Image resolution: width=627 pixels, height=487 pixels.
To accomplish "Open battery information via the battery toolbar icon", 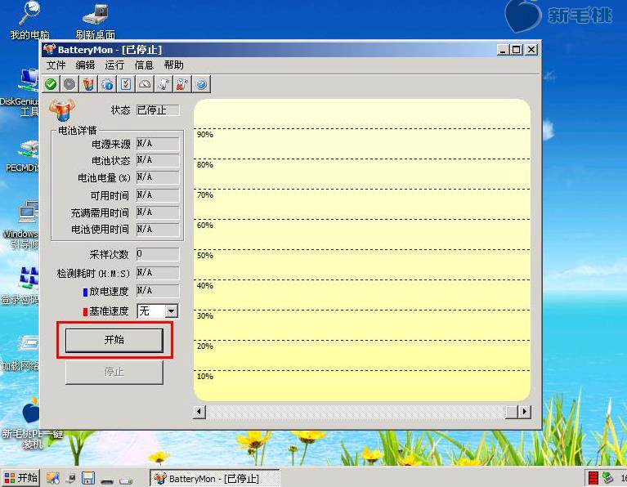I will click(x=88, y=84).
